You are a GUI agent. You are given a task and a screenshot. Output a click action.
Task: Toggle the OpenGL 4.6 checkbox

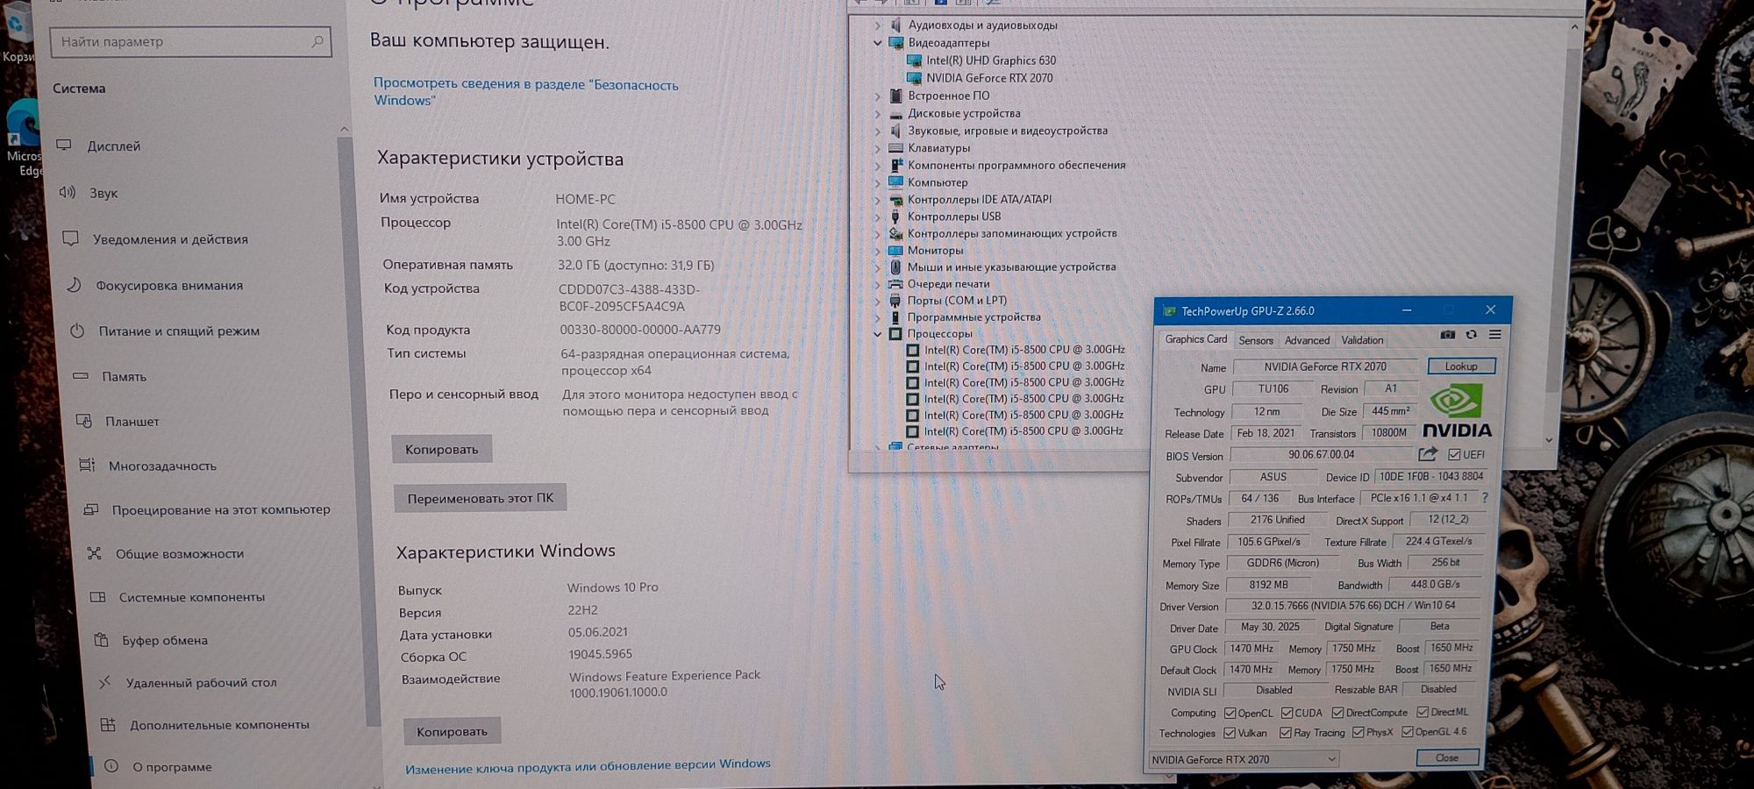(1407, 732)
